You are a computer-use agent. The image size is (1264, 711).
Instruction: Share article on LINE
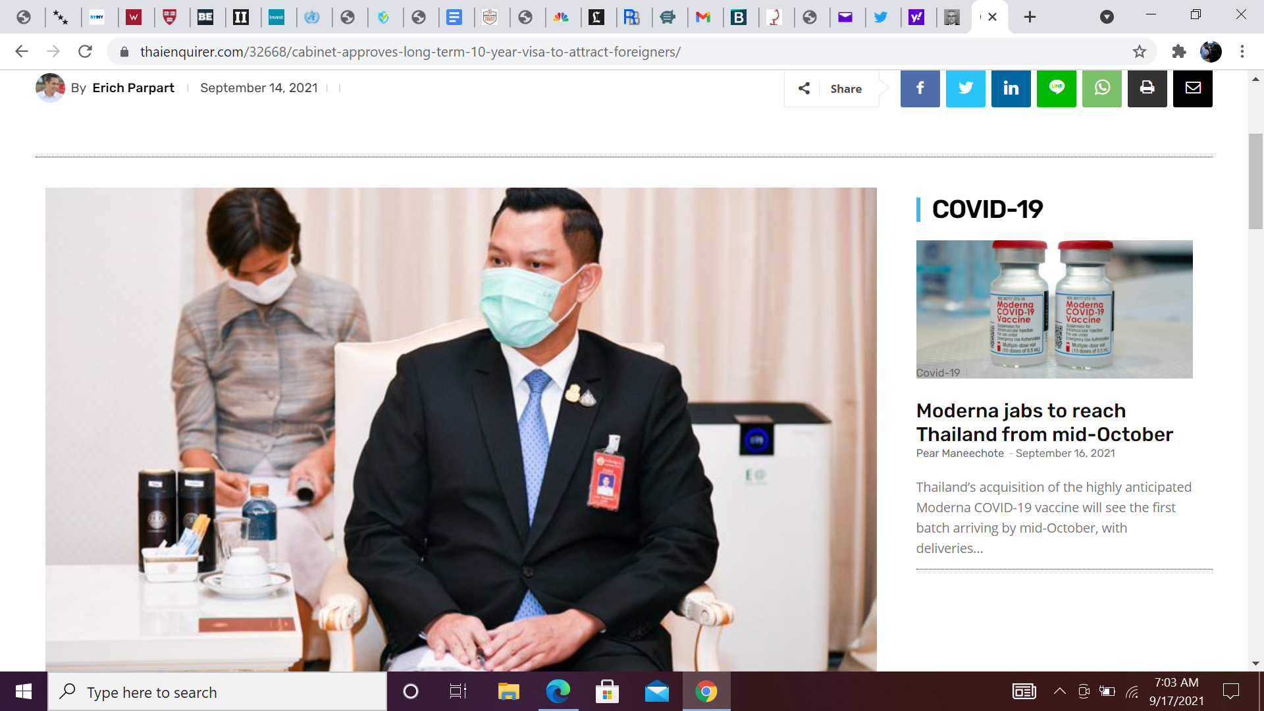[x=1056, y=88]
